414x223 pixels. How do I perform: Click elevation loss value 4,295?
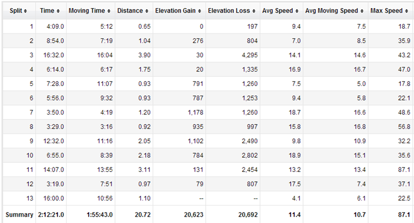(250, 55)
